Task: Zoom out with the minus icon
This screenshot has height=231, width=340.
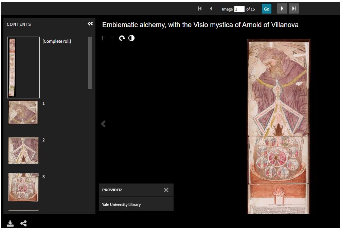Action: (112, 38)
